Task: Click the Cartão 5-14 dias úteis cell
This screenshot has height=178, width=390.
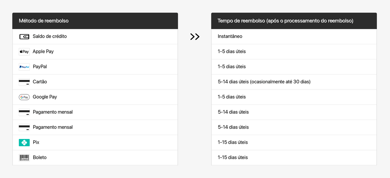Action: tap(294, 82)
